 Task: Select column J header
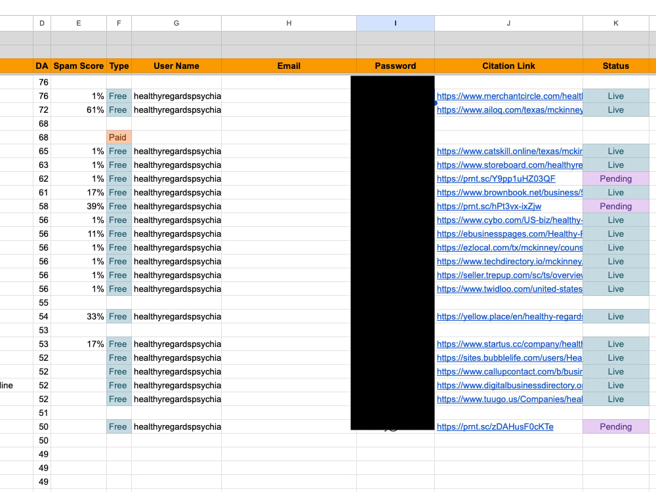pyautogui.click(x=508, y=23)
